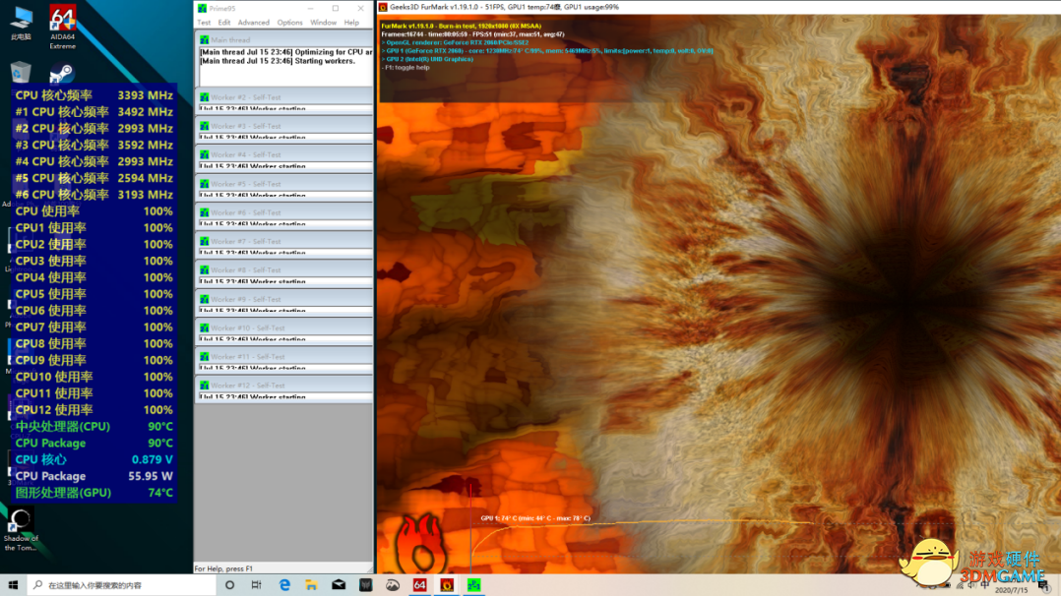Switch to Prime95 green taskbar icon

click(x=473, y=585)
